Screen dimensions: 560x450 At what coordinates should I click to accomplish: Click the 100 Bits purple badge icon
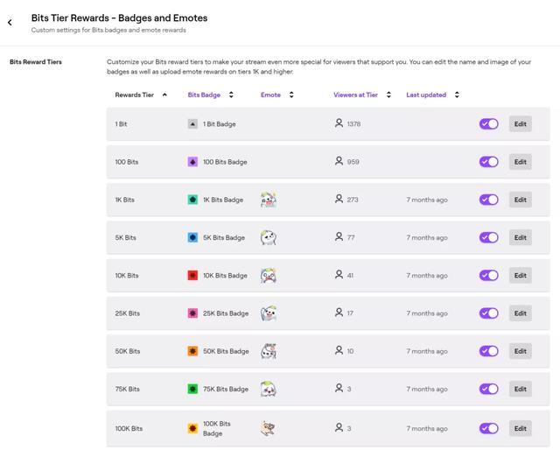[192, 162]
